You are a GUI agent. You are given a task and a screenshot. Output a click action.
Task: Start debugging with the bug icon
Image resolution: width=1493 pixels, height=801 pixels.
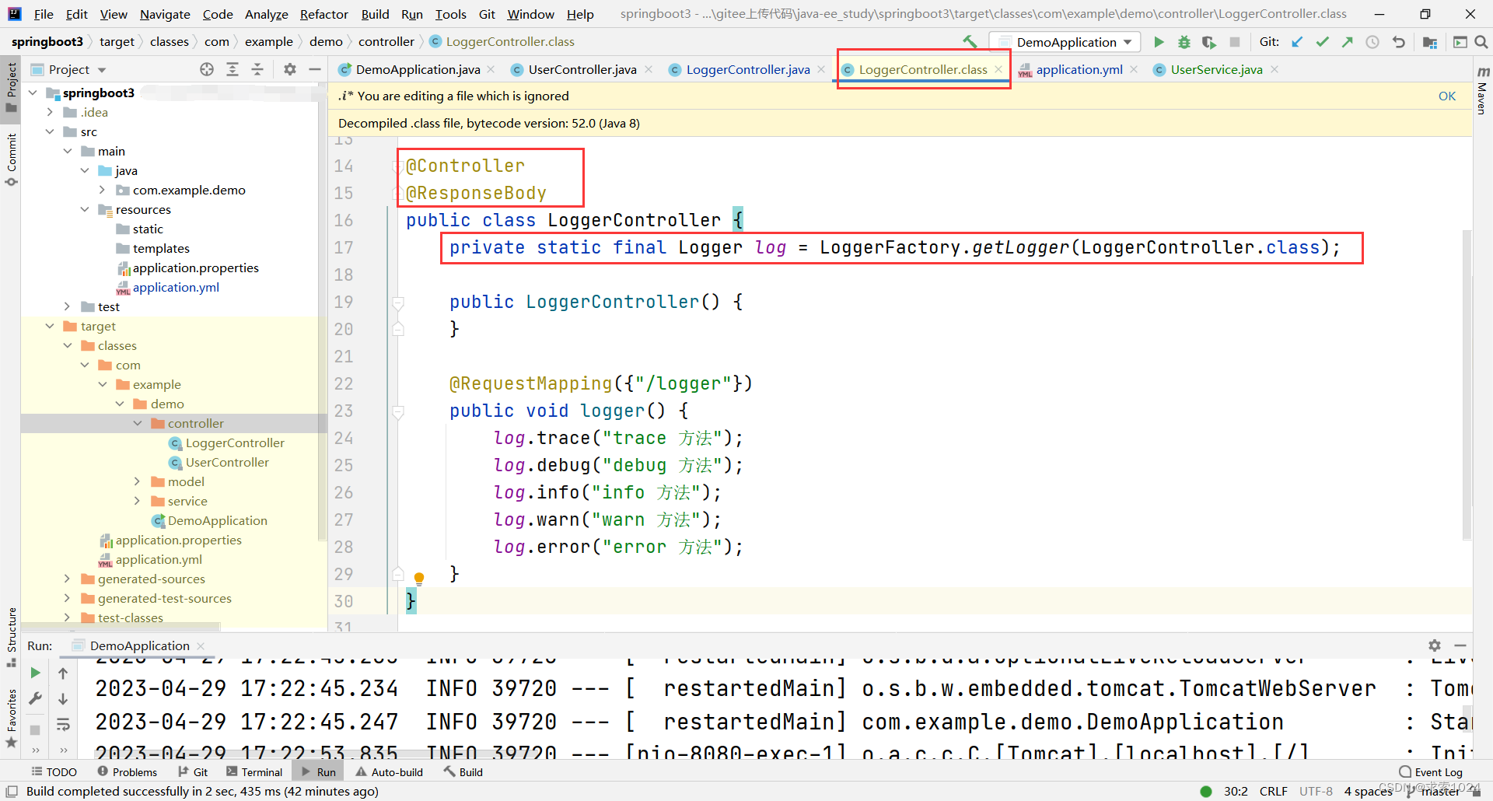1184,42
